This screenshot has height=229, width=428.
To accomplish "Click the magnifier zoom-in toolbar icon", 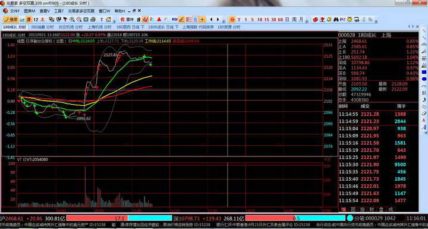I will [x=72, y=20].
